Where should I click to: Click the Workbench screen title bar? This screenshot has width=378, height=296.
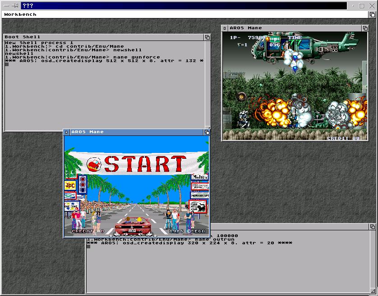(x=180, y=14)
